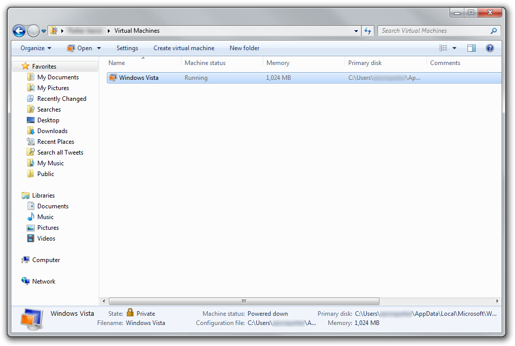Click the horizontal scrollbar left arrow
515x346 pixels.
(x=104, y=301)
